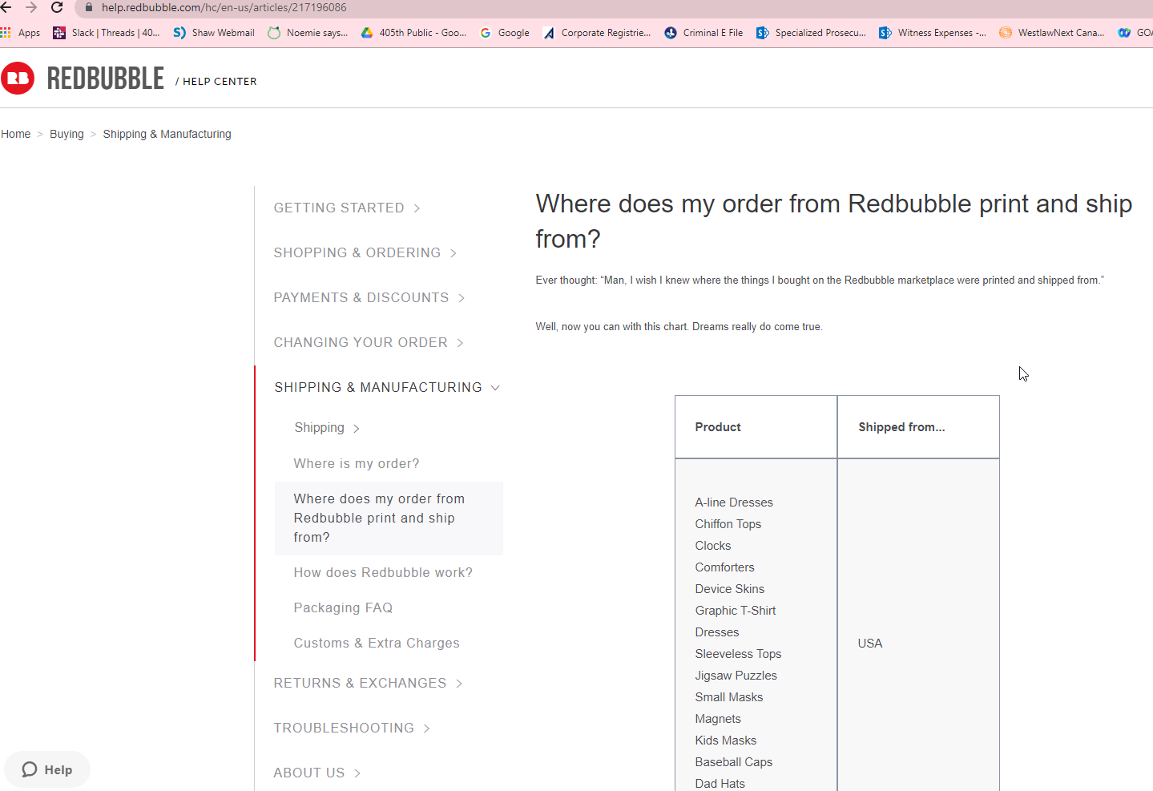Expand the Returns & Exchanges section
The width and height of the screenshot is (1153, 791).
click(x=369, y=683)
